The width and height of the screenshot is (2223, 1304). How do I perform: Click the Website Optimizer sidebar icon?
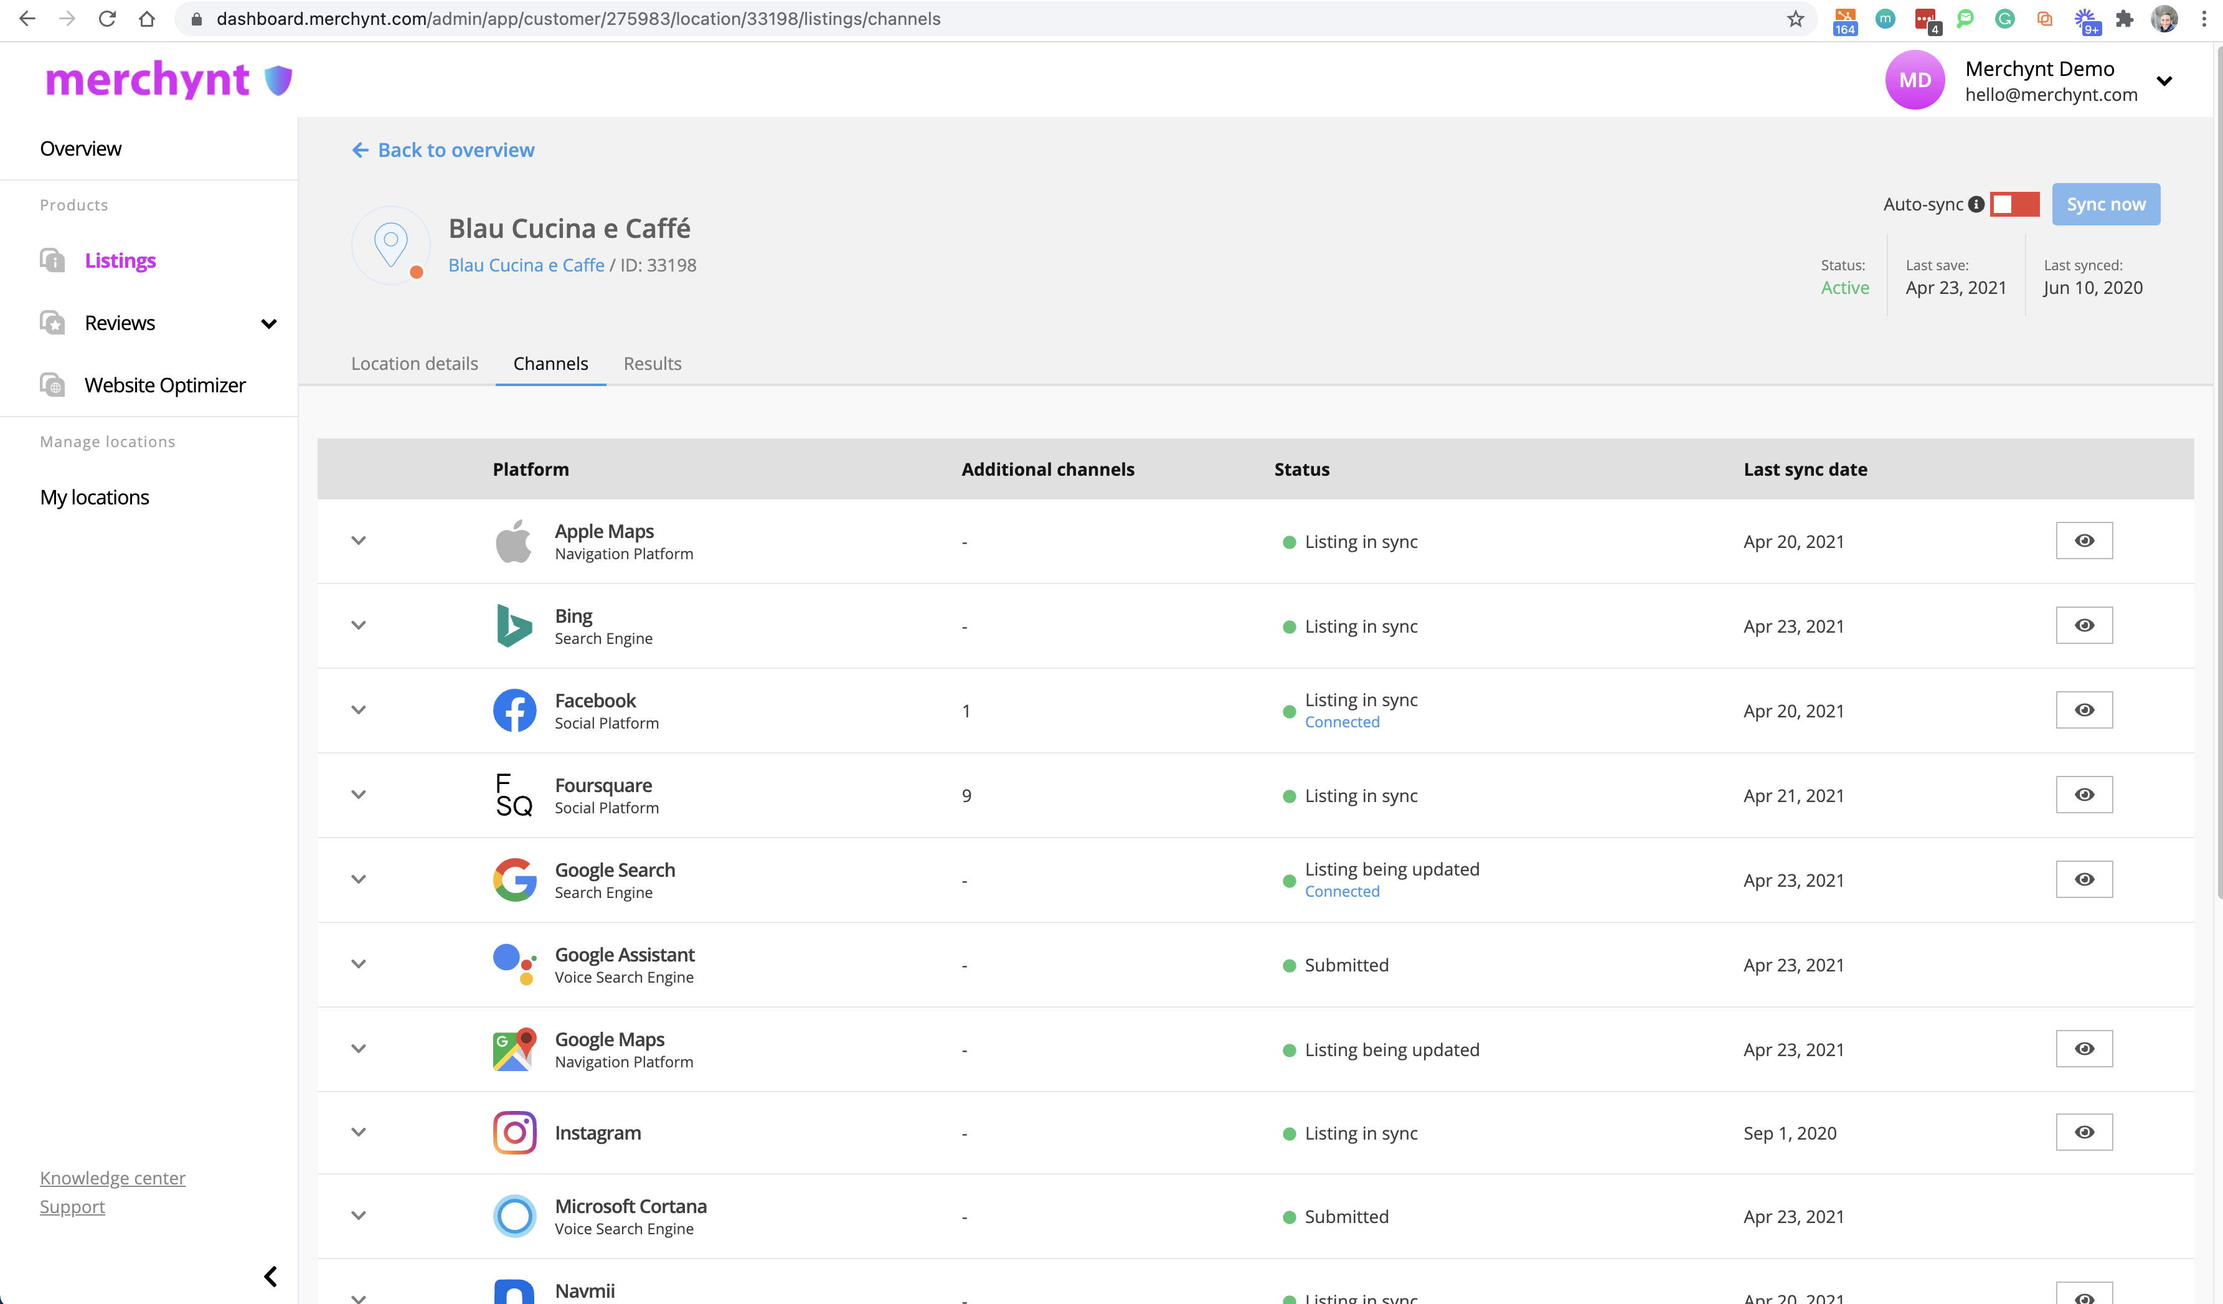tap(53, 385)
